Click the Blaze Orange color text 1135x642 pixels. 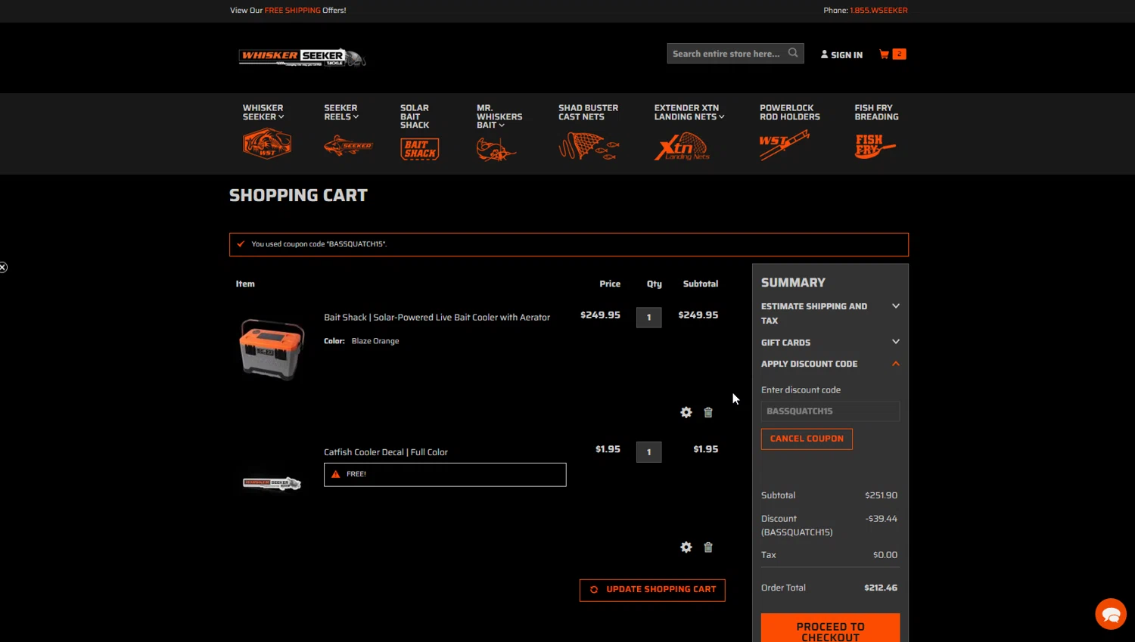(375, 341)
